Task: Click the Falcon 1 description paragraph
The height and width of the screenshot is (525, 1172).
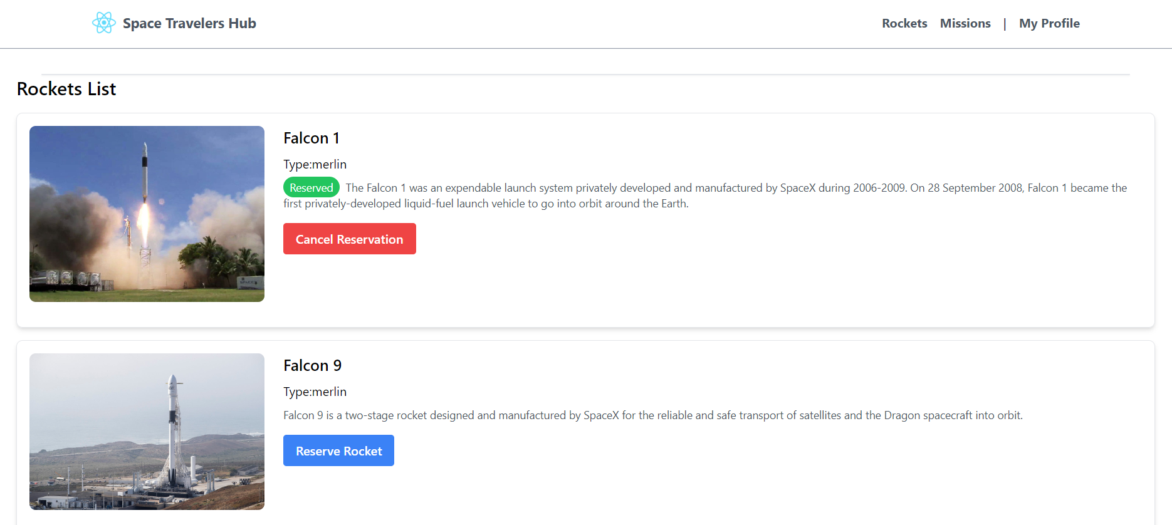Action: (x=705, y=195)
